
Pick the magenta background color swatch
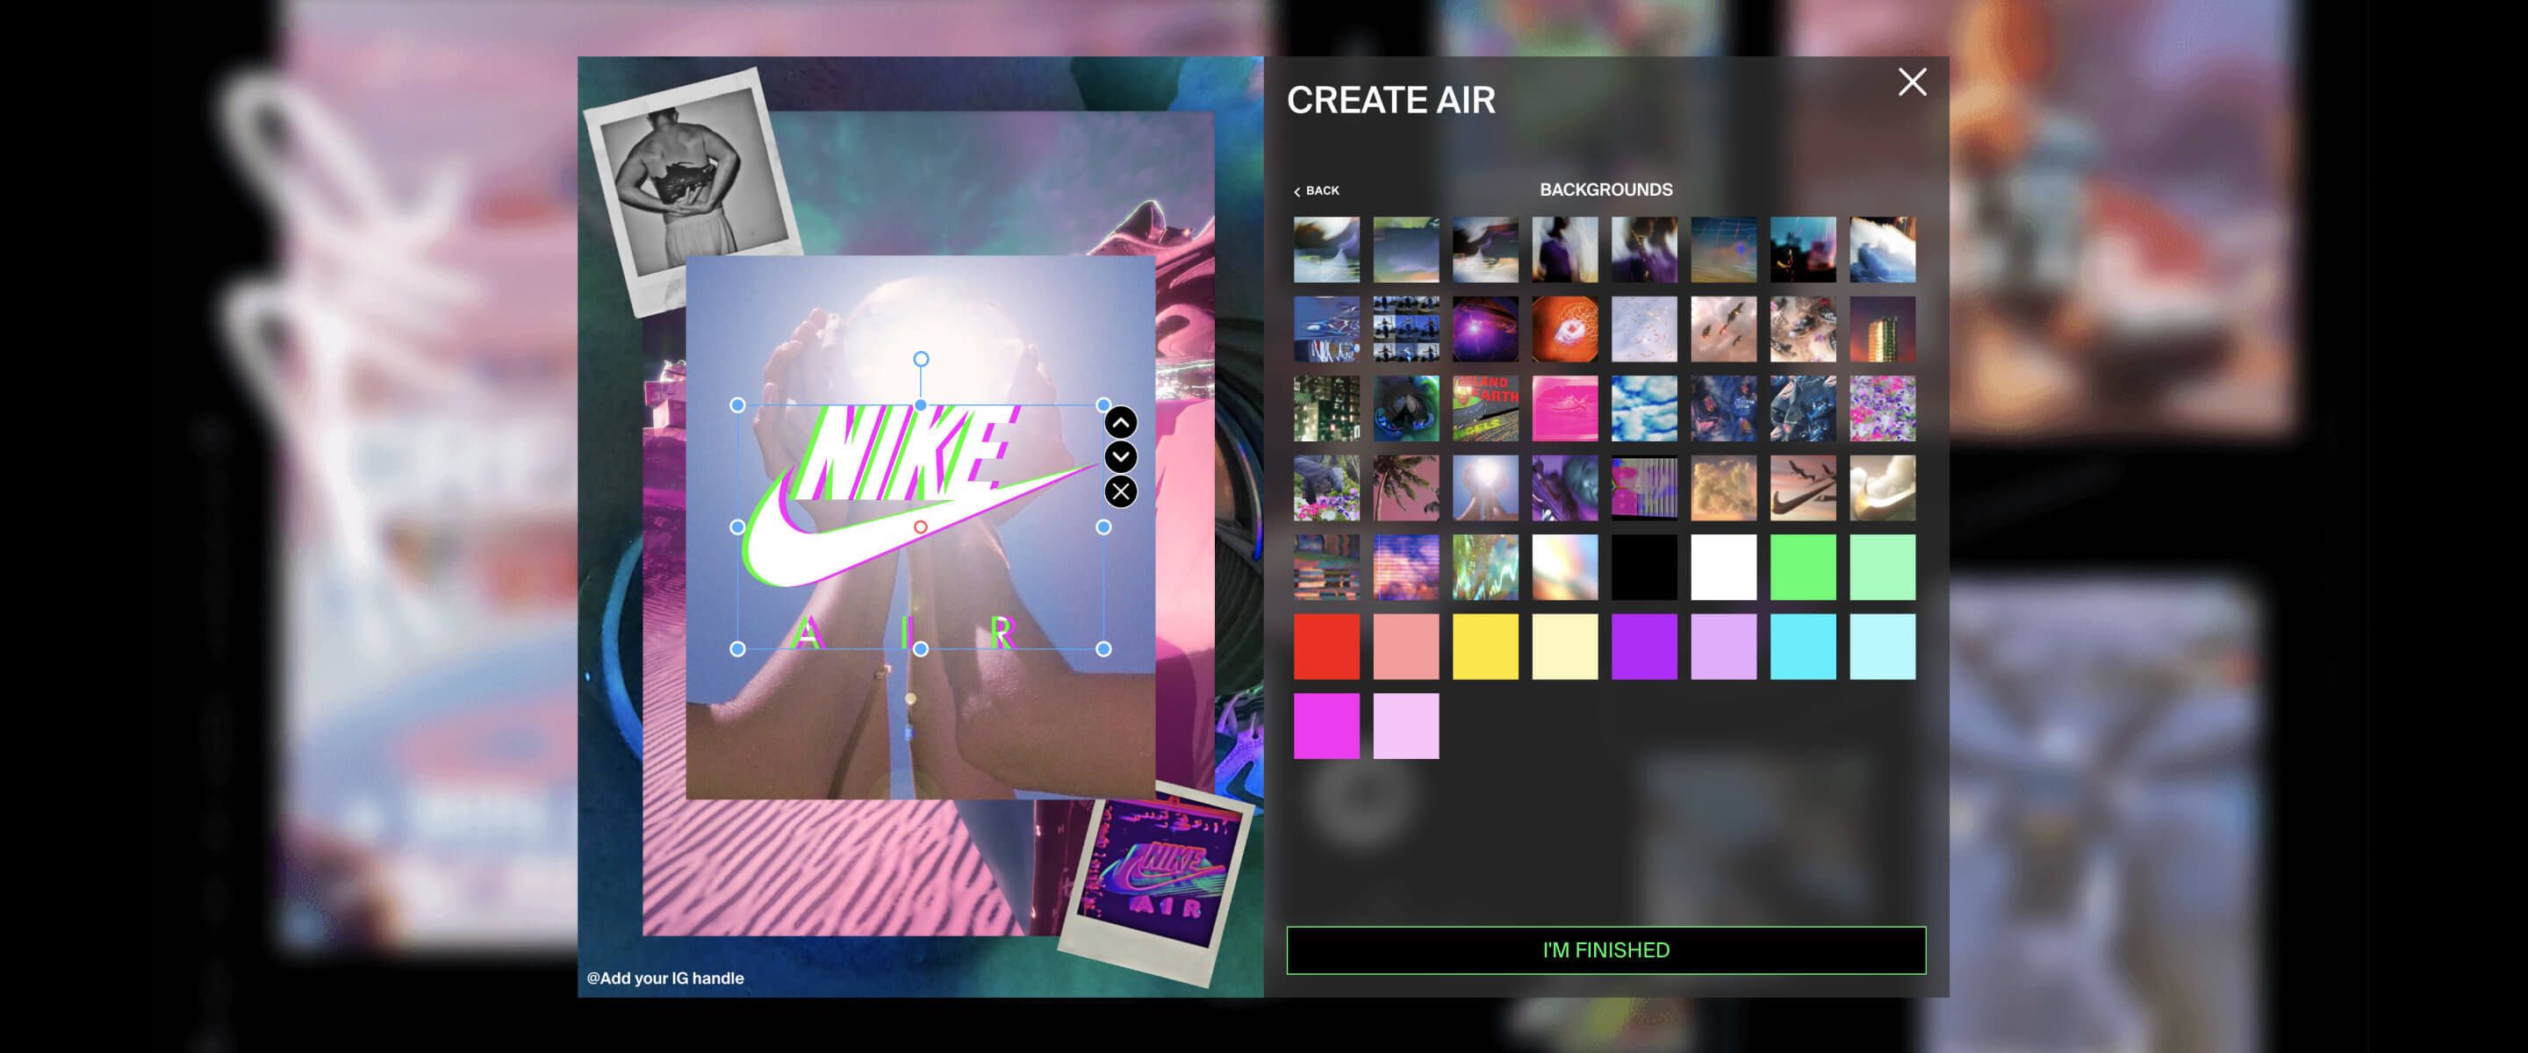(1325, 727)
